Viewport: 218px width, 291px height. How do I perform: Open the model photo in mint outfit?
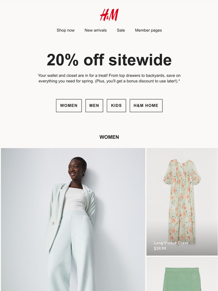point(73,219)
